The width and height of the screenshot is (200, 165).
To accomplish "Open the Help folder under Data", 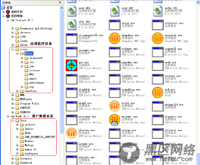I will click(25, 133).
